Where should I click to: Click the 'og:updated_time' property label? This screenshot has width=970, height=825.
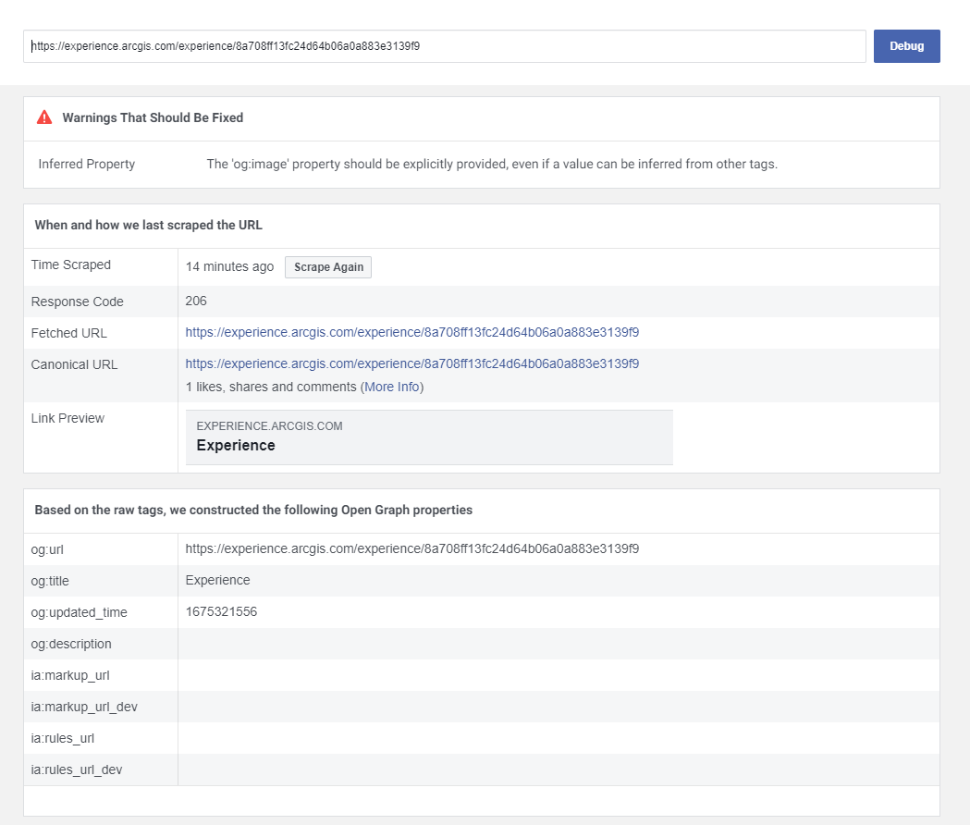pos(80,612)
